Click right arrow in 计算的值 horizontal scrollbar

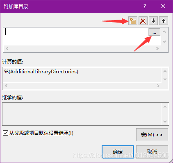tap(158, 86)
